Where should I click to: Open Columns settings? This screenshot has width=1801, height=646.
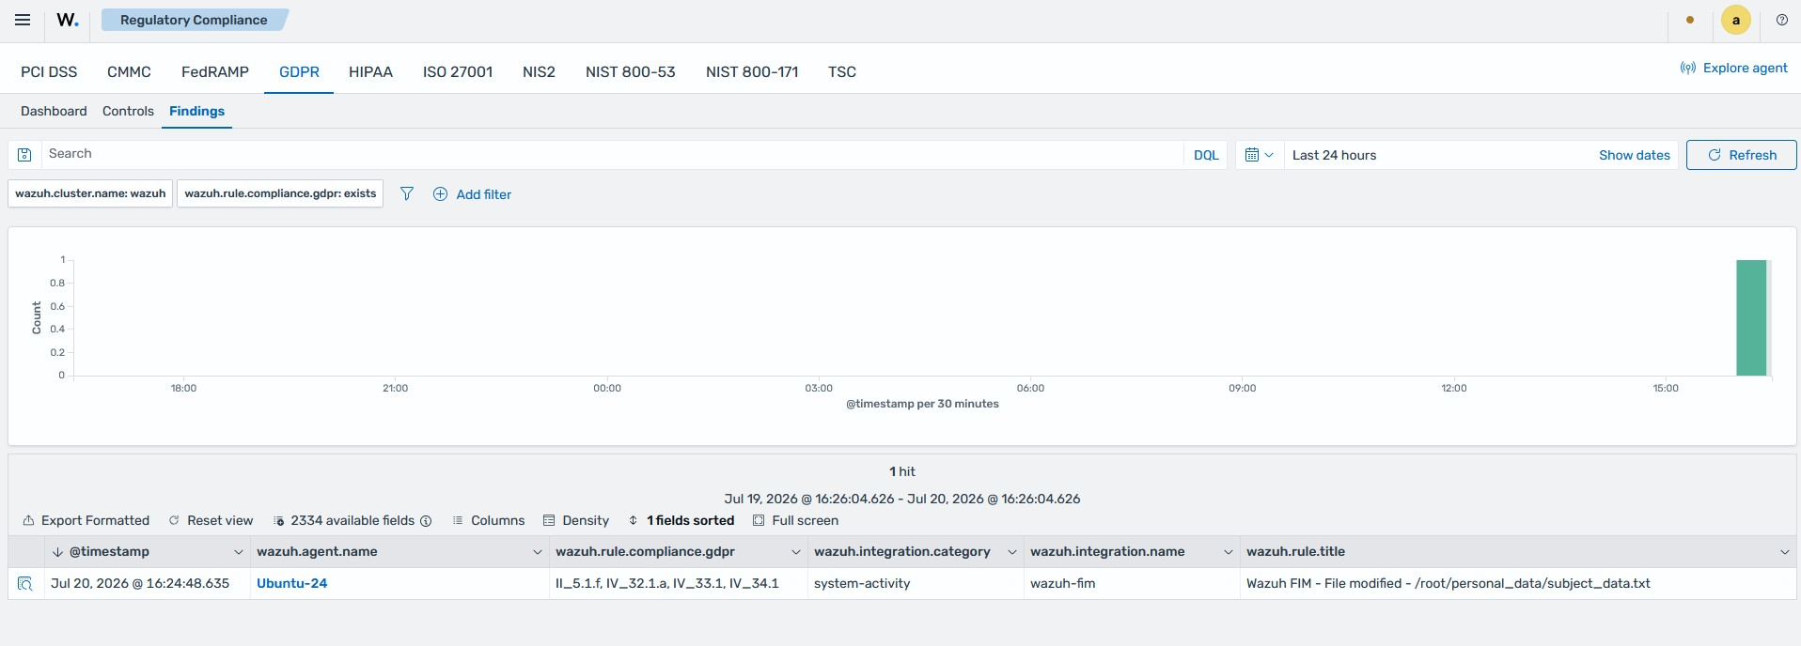point(488,520)
